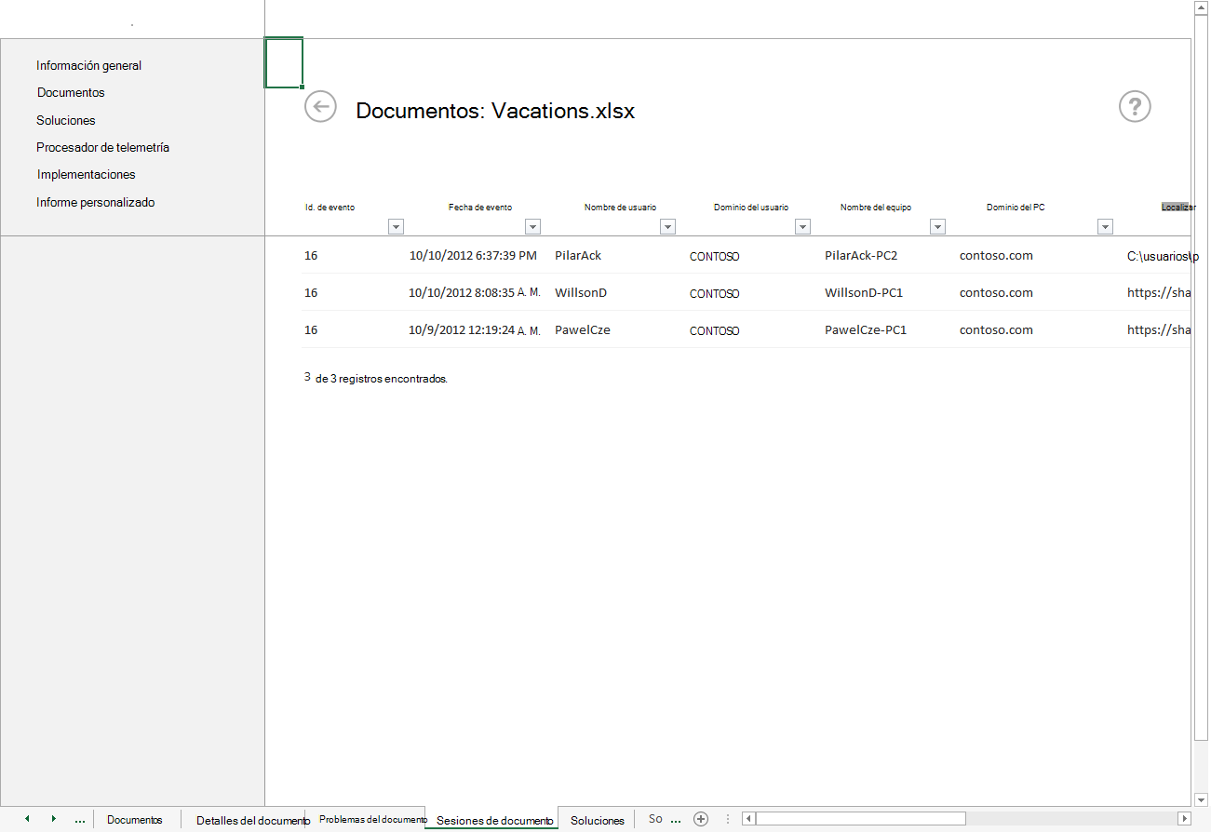Screen dimensions: 1211x832
Task: Open Soluciones in the sidebar
Action: click(66, 121)
